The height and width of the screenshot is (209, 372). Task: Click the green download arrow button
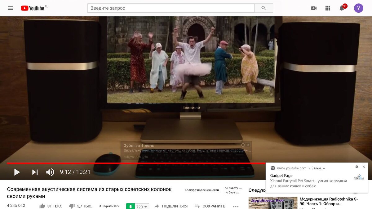130,206
